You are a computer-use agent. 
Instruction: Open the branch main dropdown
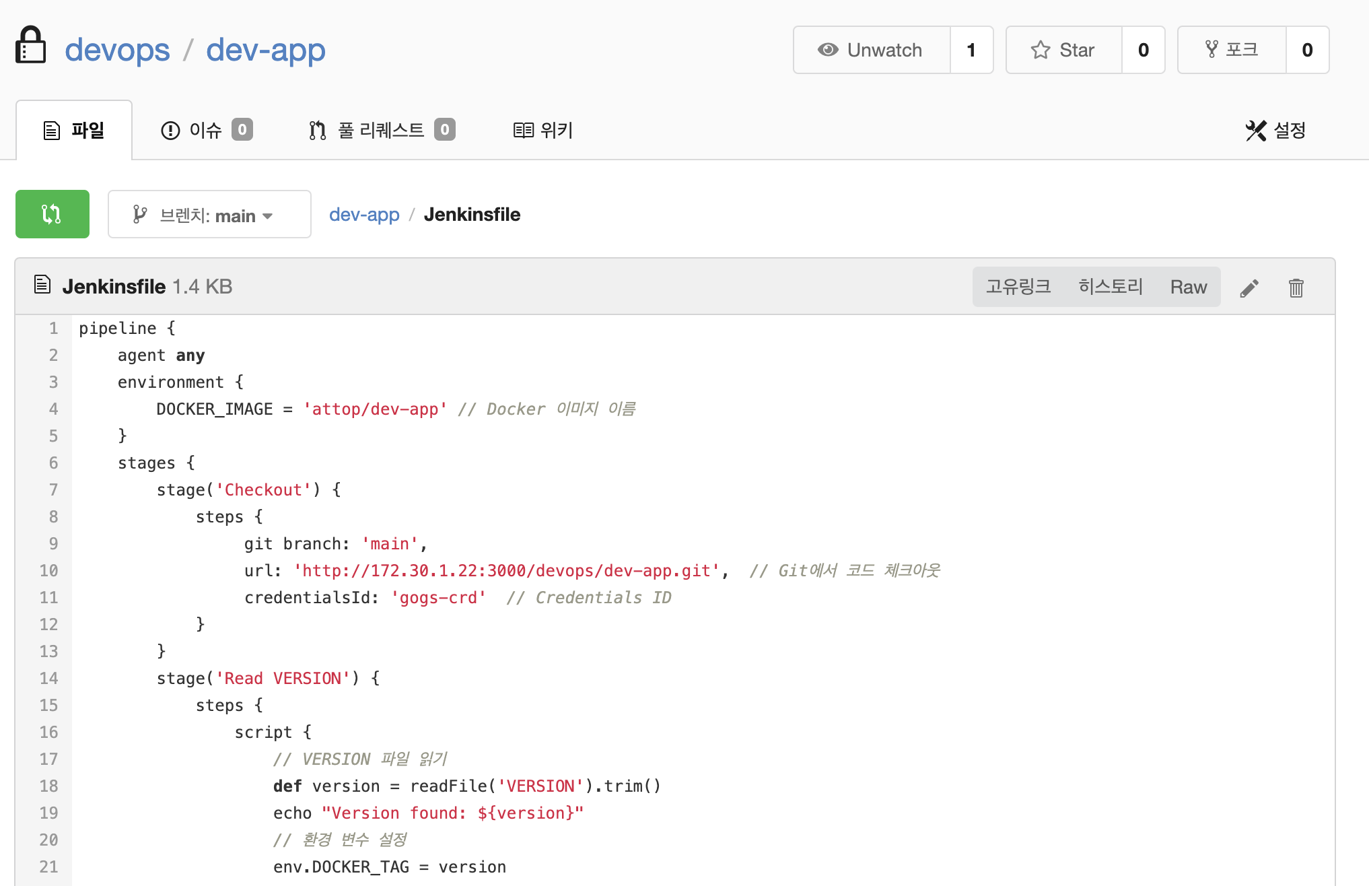(x=209, y=215)
